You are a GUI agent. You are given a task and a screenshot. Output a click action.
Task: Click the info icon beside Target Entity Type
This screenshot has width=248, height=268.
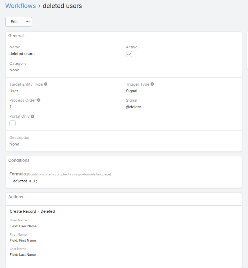[x=46, y=84]
